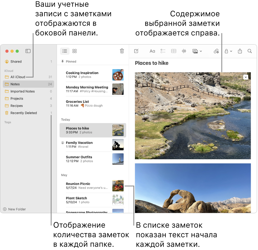Click Summer Outfits thumbnail
Viewport: 258px width, 250px height.
click(x=118, y=159)
